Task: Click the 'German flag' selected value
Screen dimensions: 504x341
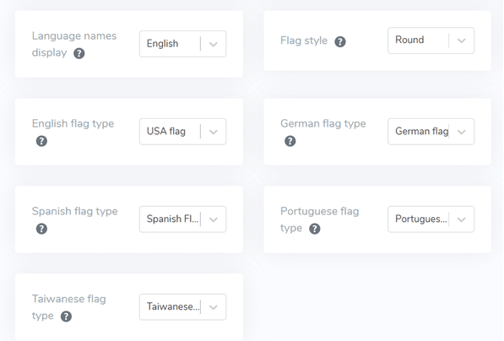Action: pyautogui.click(x=422, y=131)
